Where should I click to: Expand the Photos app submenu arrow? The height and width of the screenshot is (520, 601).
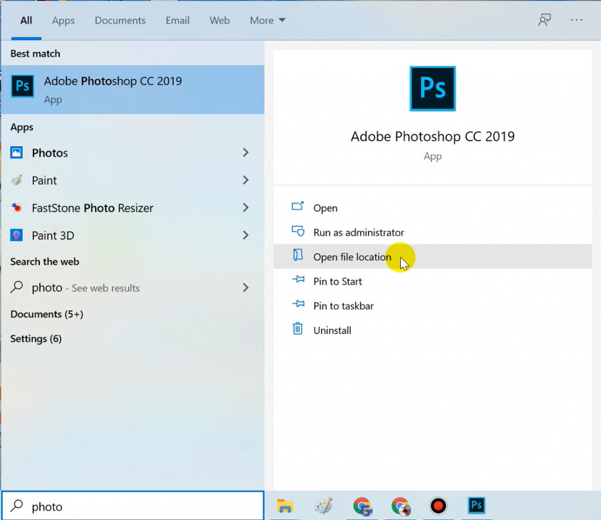point(245,153)
